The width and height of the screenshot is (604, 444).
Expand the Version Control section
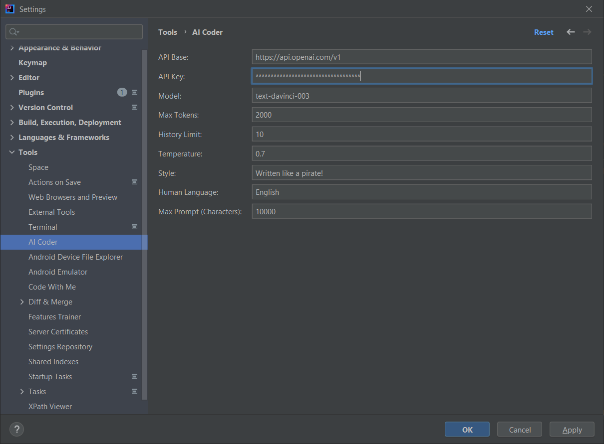pyautogui.click(x=12, y=108)
